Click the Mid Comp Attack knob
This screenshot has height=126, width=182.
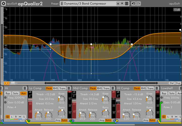click(x=82, y=115)
